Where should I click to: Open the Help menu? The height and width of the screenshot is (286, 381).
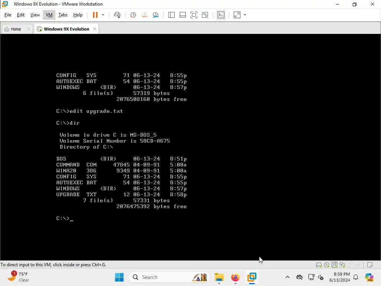click(78, 15)
